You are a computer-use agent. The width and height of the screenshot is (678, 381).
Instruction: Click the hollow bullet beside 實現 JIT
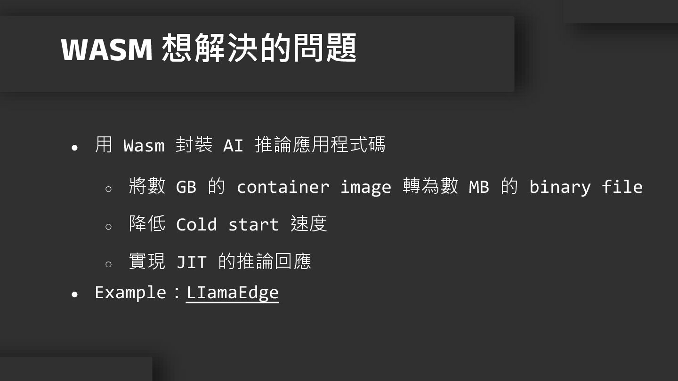(108, 264)
